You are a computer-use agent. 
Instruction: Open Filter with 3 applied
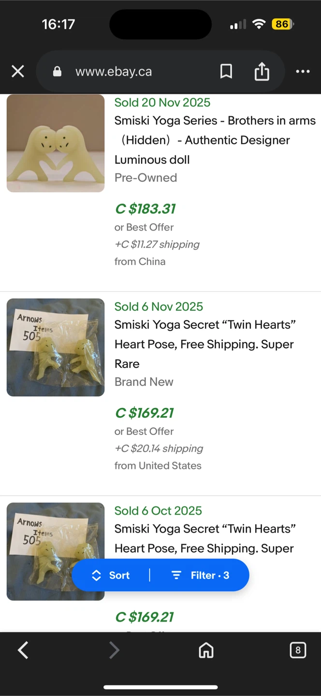200,575
